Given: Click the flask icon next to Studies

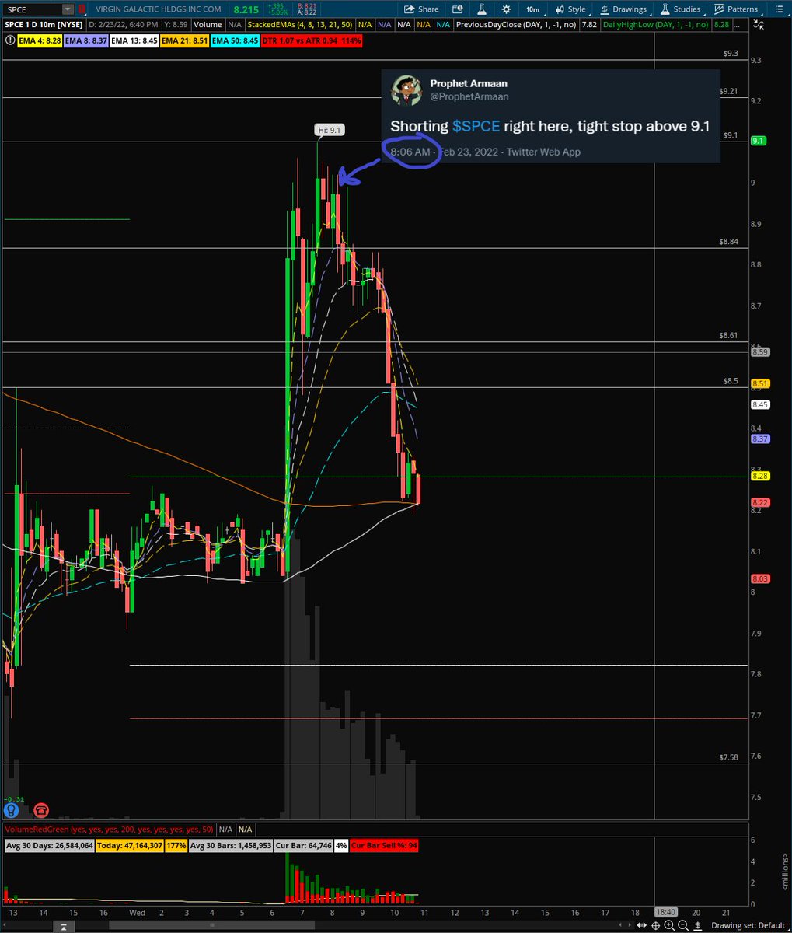Looking at the screenshot, I should tap(665, 9).
